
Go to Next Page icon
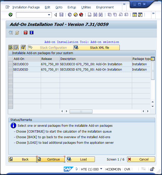tap(120, 15)
